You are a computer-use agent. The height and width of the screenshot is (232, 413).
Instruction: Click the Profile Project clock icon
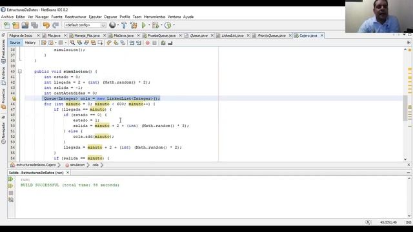tap(168, 25)
